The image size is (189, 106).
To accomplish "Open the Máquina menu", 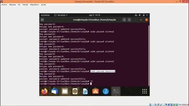I will click(12, 5).
